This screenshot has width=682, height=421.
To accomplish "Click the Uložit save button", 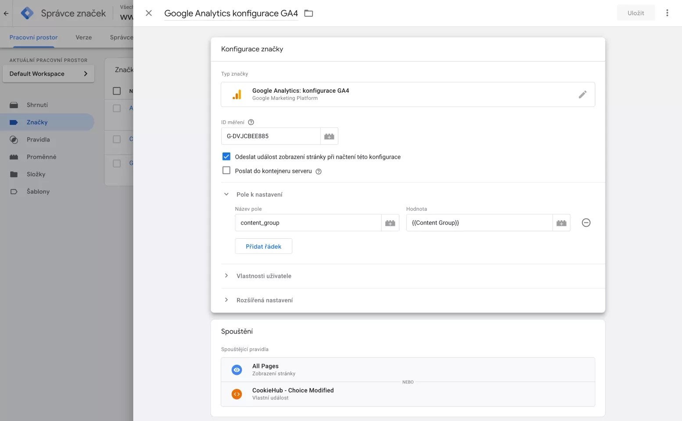I will tap(635, 13).
